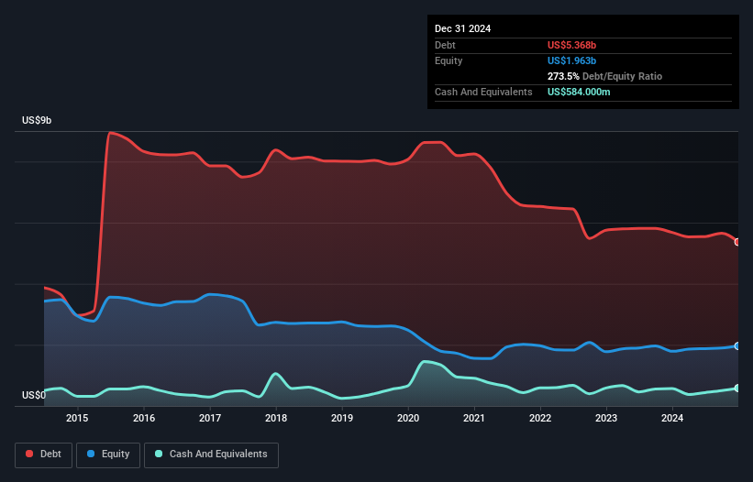This screenshot has width=753, height=482.
Task: Click the 2023 x-axis label
Action: pos(606,418)
